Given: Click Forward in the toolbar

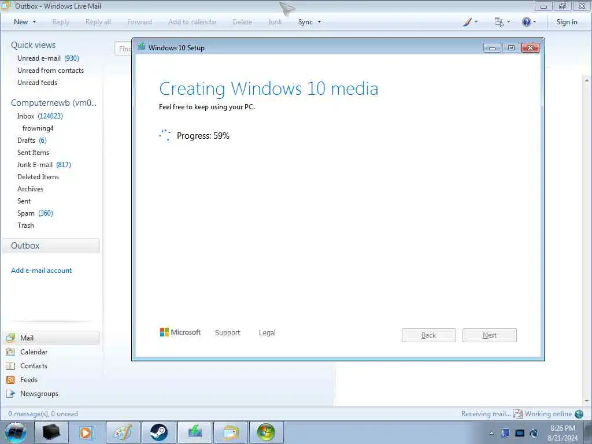Looking at the screenshot, I should (139, 22).
